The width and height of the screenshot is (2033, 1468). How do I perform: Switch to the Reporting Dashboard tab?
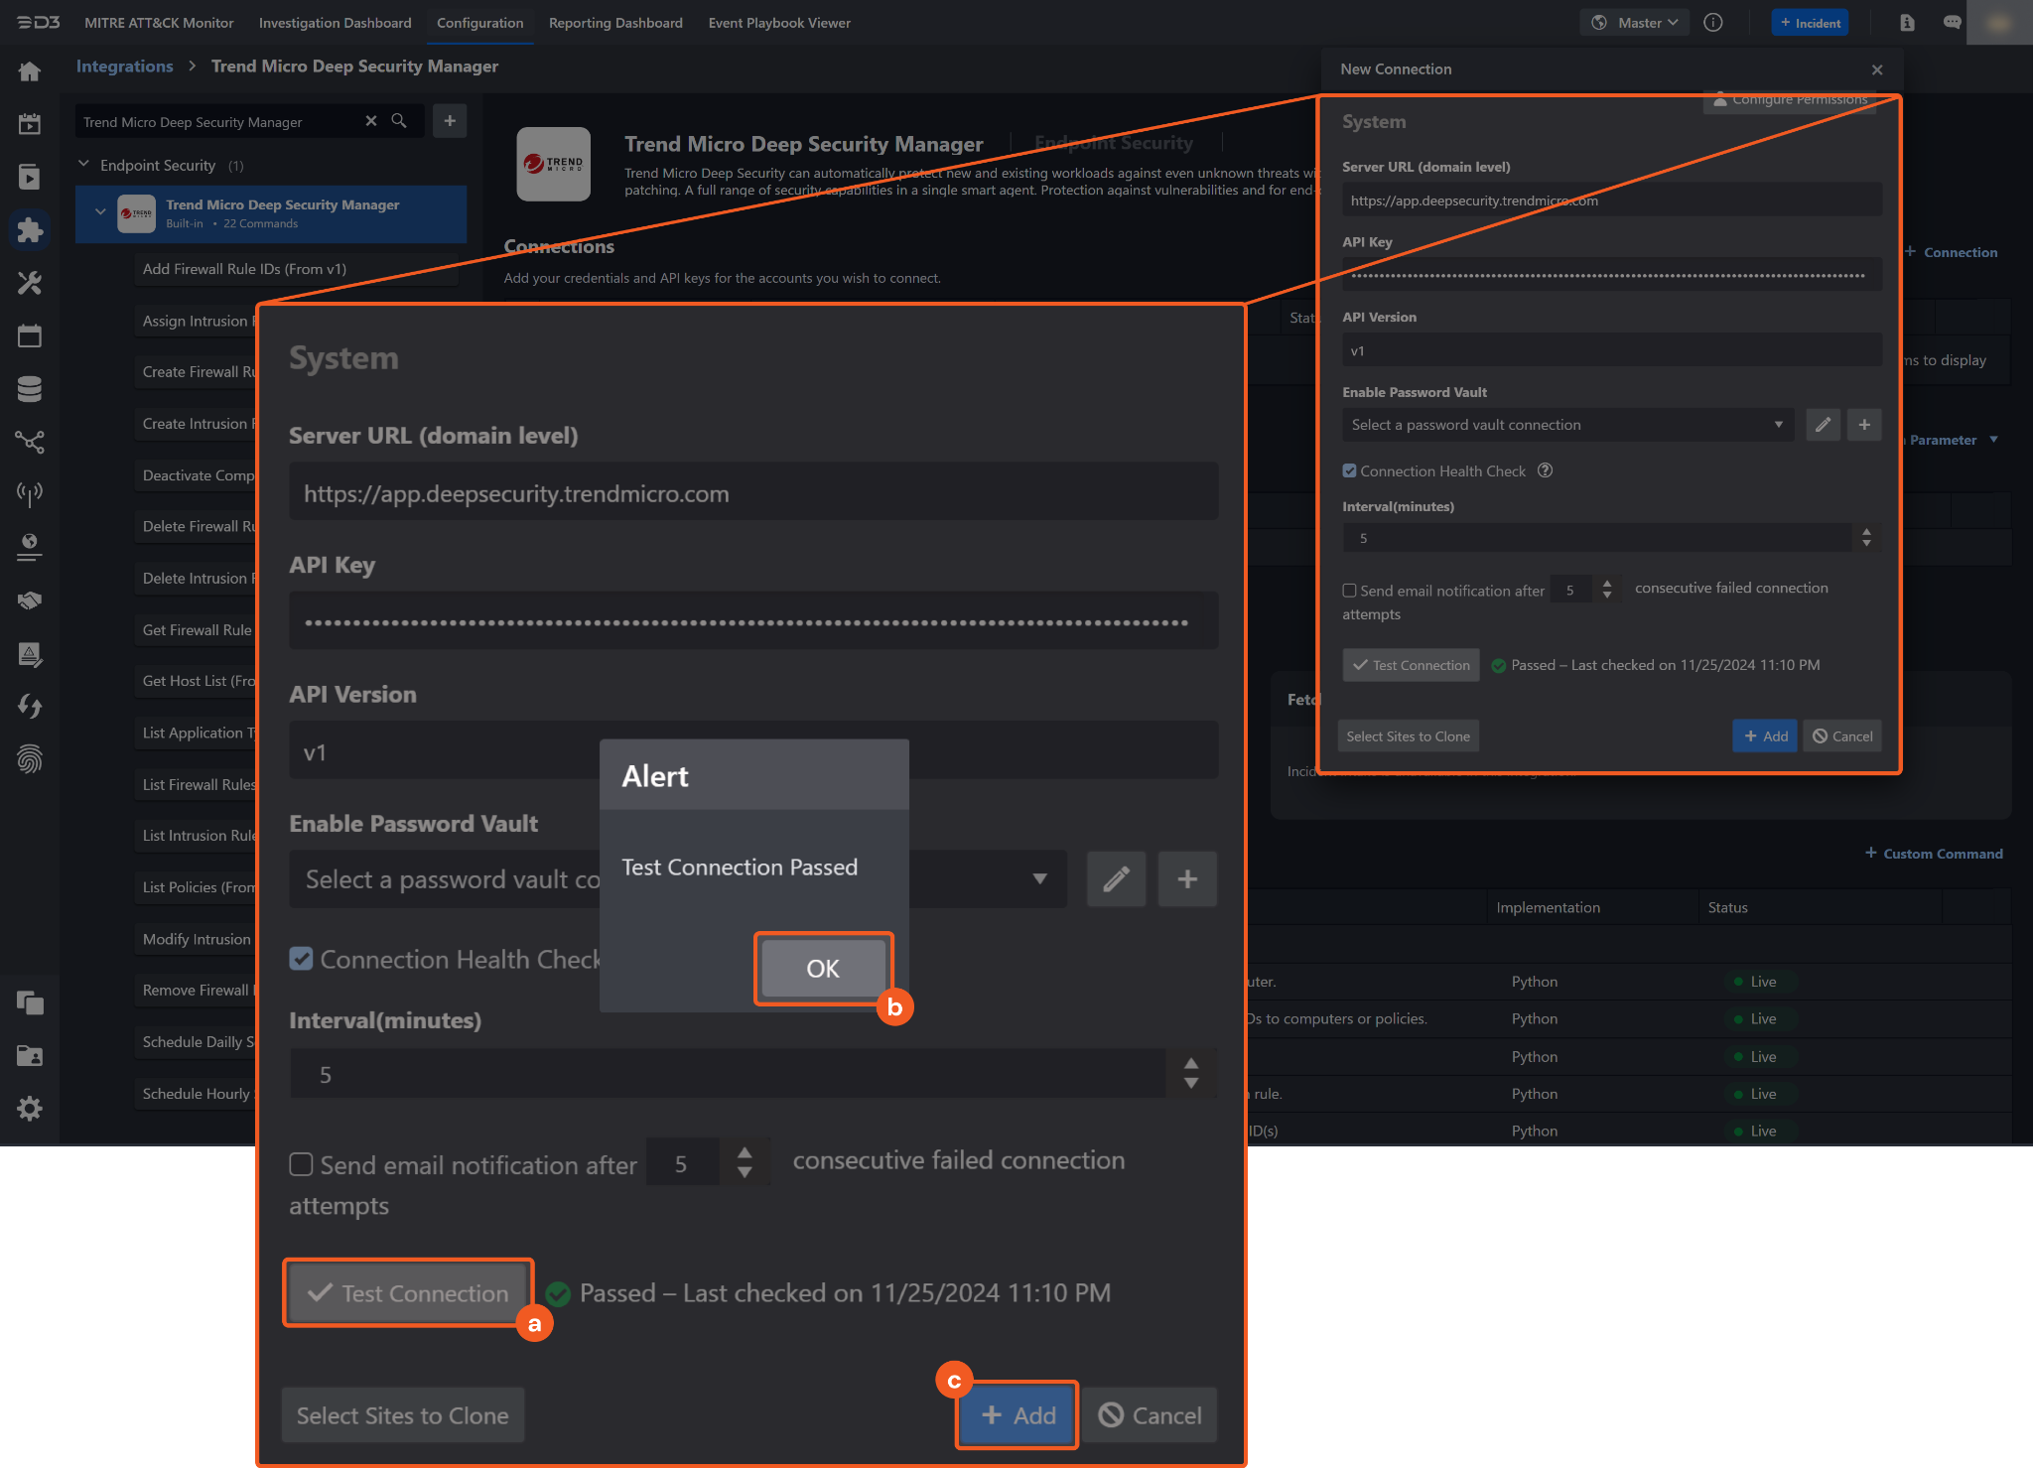click(615, 23)
